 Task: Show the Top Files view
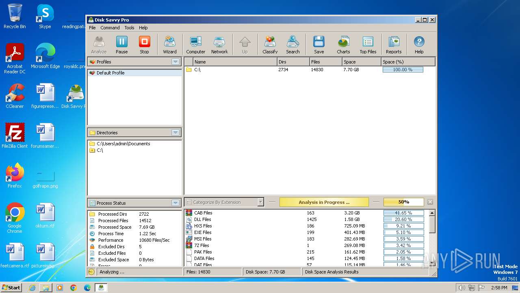pyautogui.click(x=368, y=45)
